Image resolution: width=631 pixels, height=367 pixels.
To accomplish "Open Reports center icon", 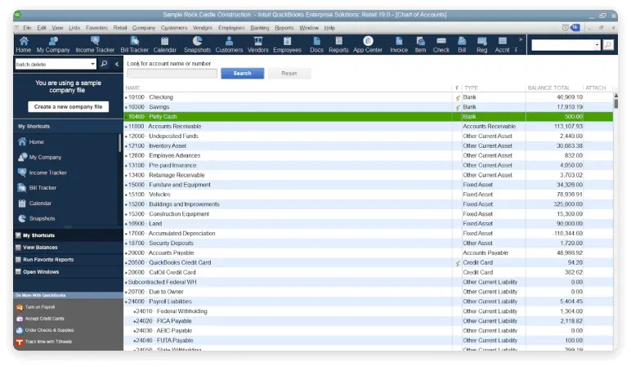I will coord(338,45).
